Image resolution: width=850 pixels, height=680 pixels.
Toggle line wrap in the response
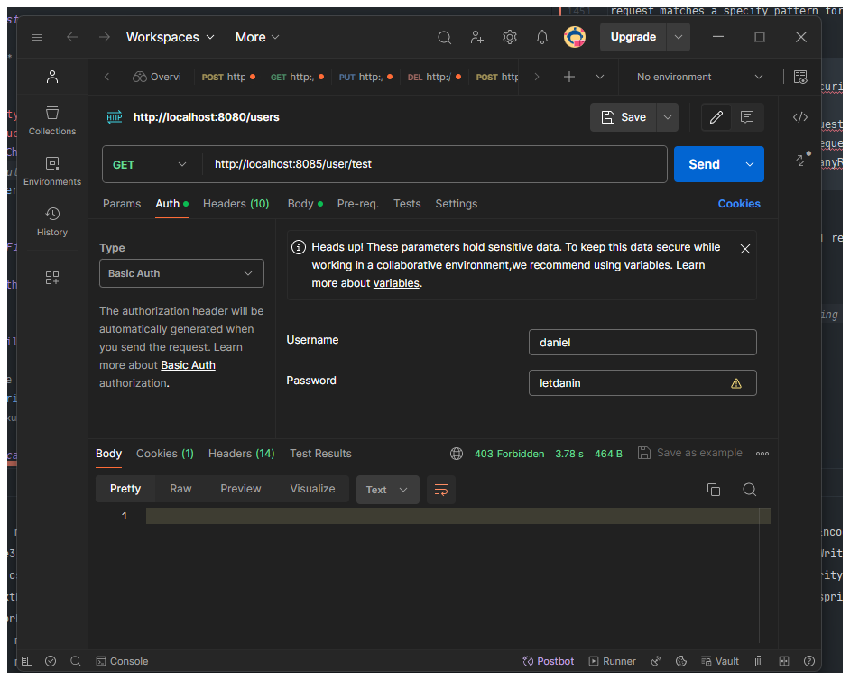pos(440,490)
